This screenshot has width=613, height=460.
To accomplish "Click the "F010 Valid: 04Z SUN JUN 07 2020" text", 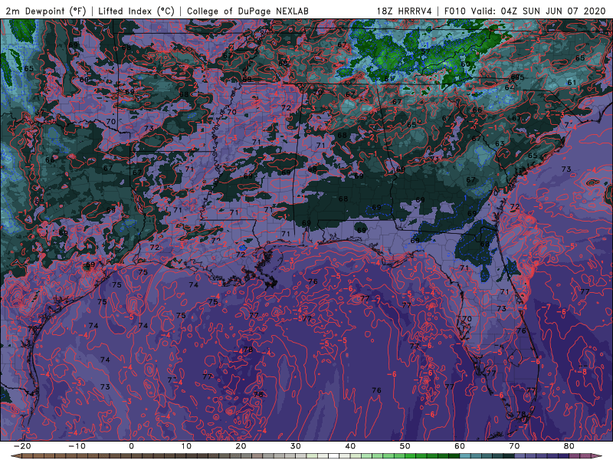I will tap(525, 11).
